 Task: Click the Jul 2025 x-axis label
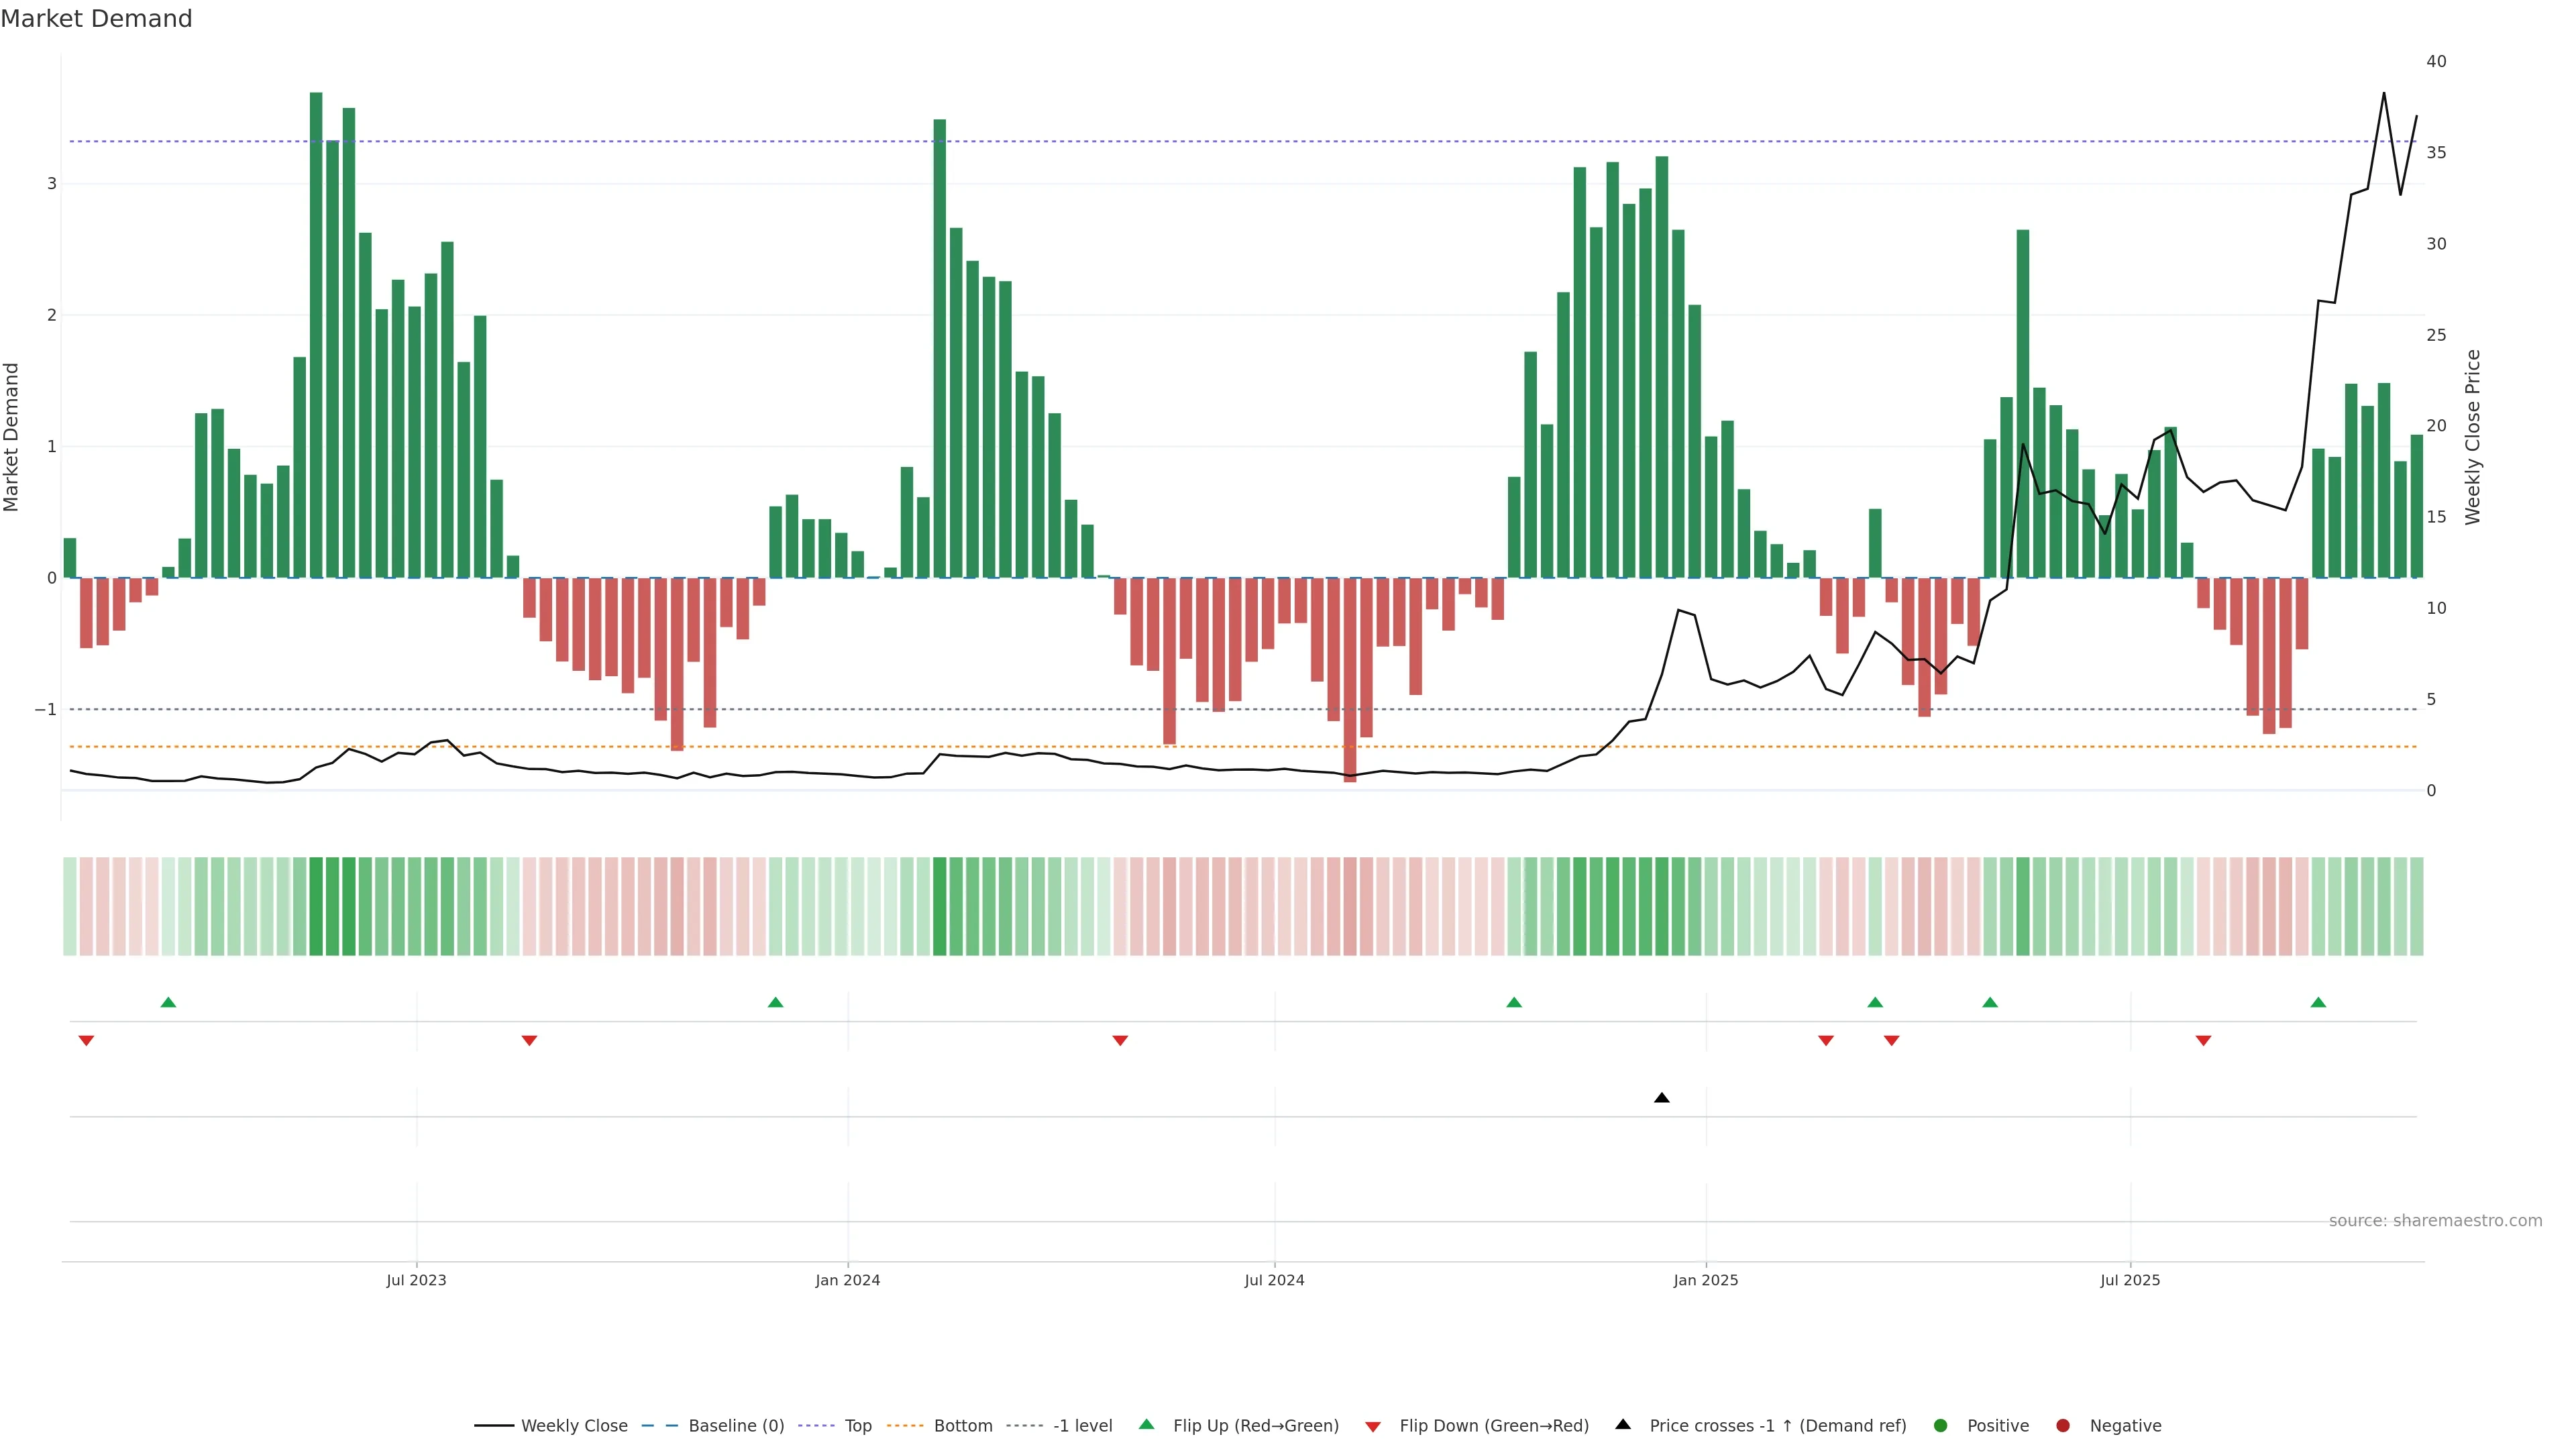point(2130,1280)
